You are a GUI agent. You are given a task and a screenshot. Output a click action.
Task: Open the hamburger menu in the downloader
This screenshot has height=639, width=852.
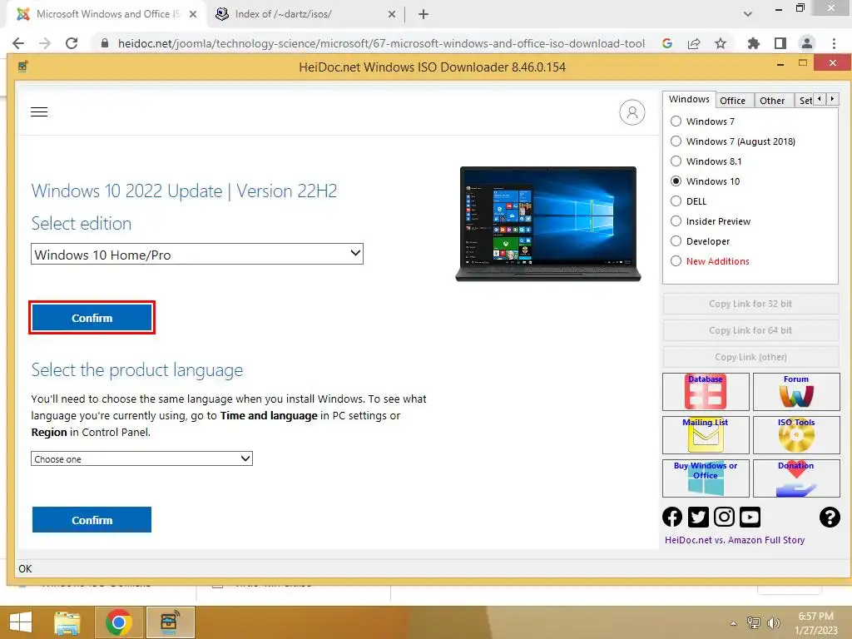(x=39, y=112)
